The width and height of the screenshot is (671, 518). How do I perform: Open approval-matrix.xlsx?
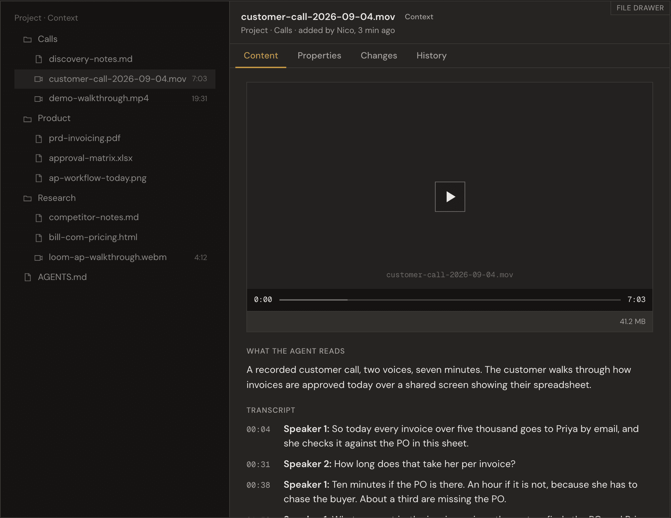(115, 158)
